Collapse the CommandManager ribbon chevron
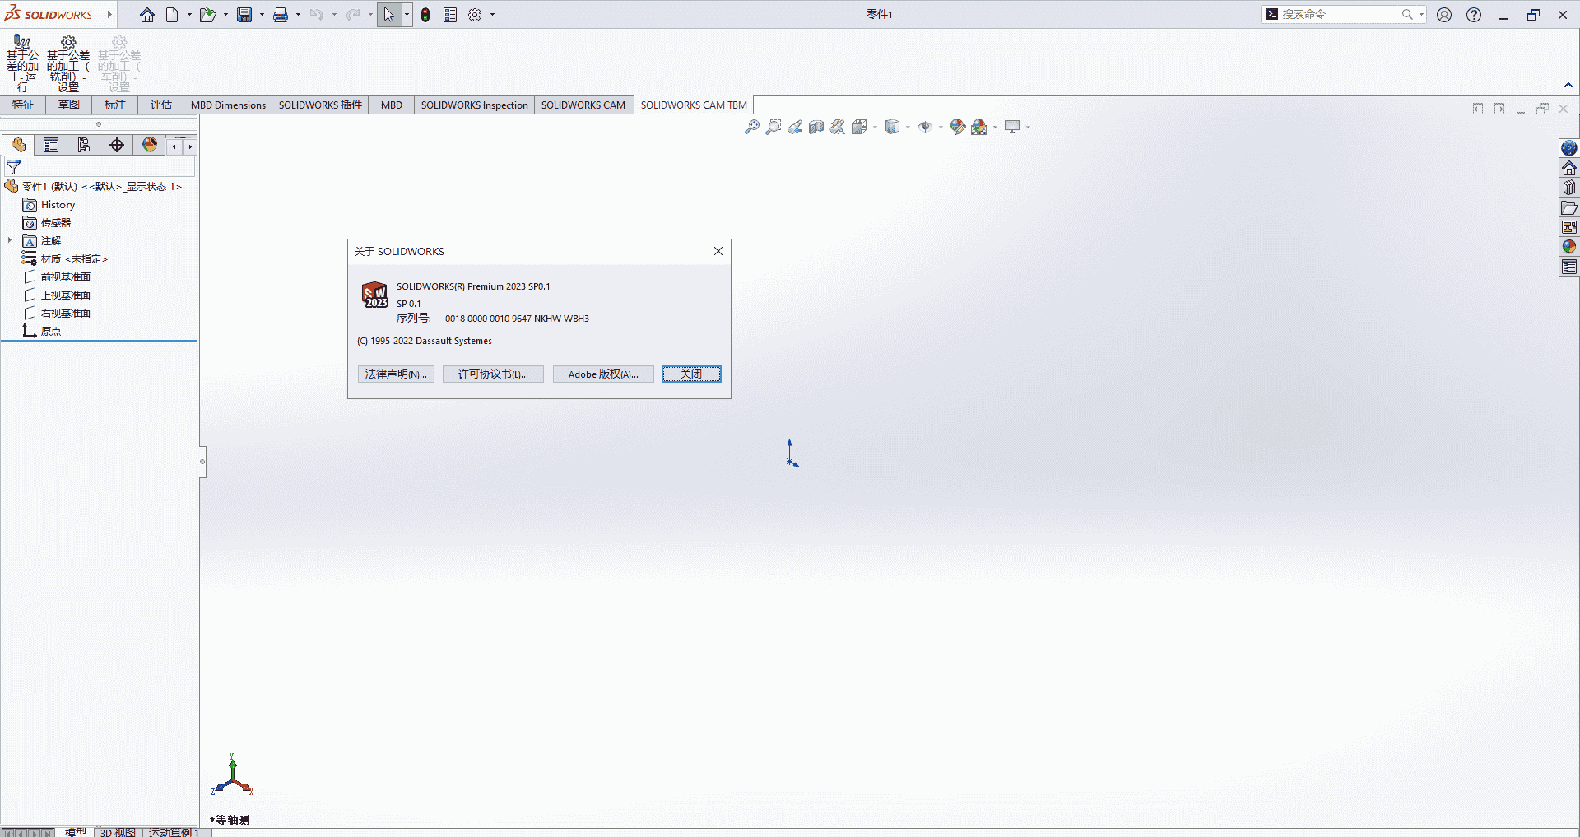1580x837 pixels. 1568,85
